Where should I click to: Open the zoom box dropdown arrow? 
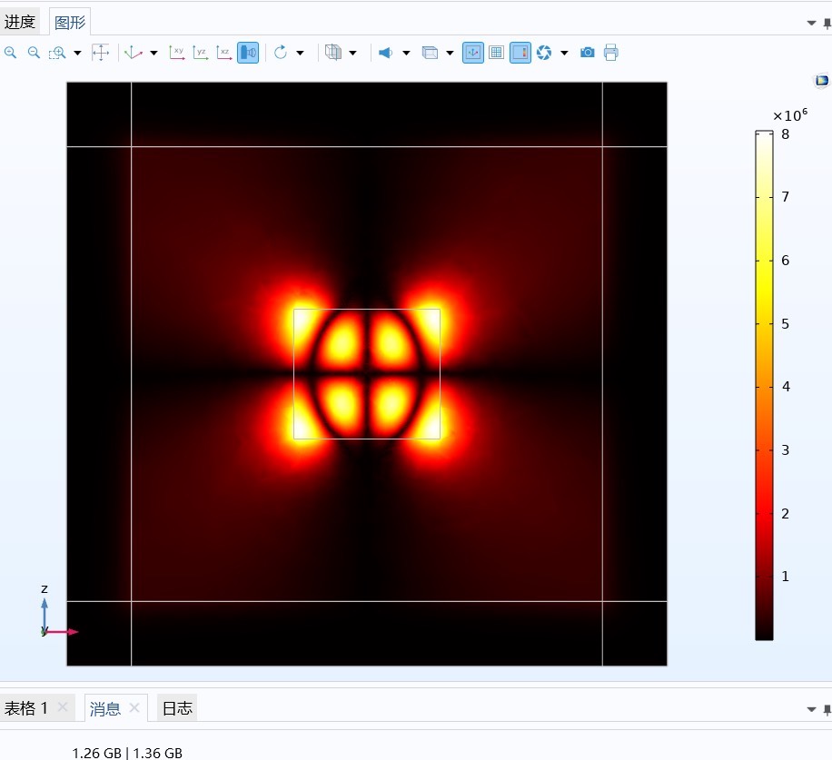77,53
